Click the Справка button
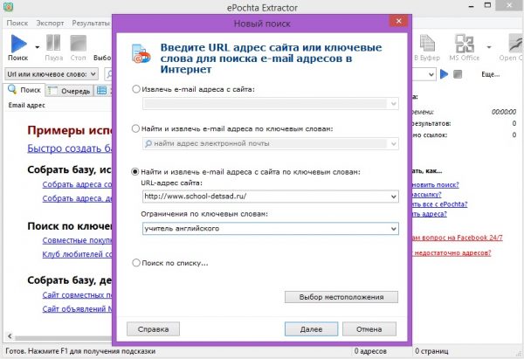Image resolution: width=524 pixels, height=359 pixels. pyautogui.click(x=153, y=329)
